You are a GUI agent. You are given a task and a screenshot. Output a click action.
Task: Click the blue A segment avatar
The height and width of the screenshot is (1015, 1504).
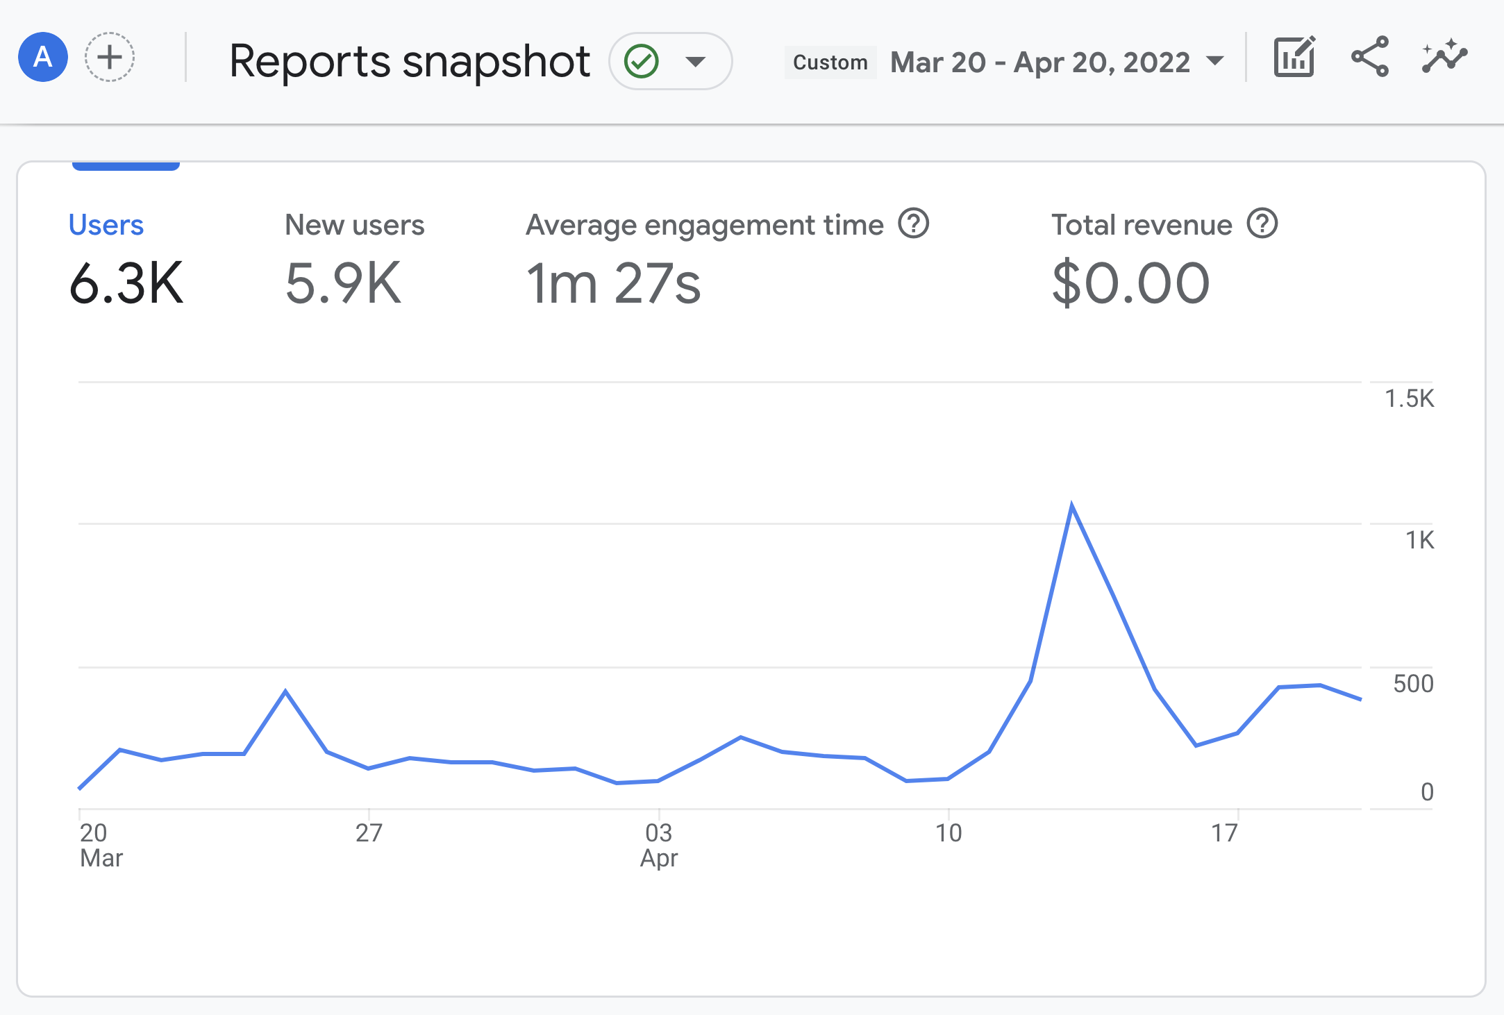pyautogui.click(x=43, y=57)
